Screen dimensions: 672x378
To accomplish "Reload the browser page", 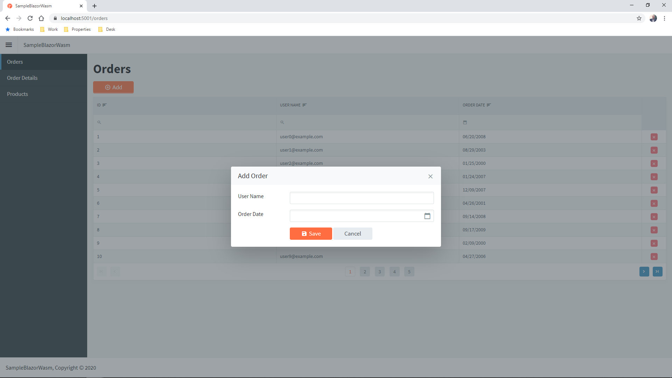I will (x=30, y=18).
